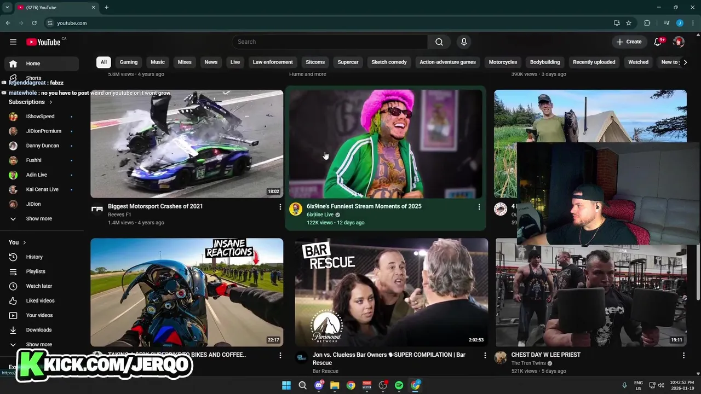Select the Watched chip
Screen dimensions: 701x394
638,62
